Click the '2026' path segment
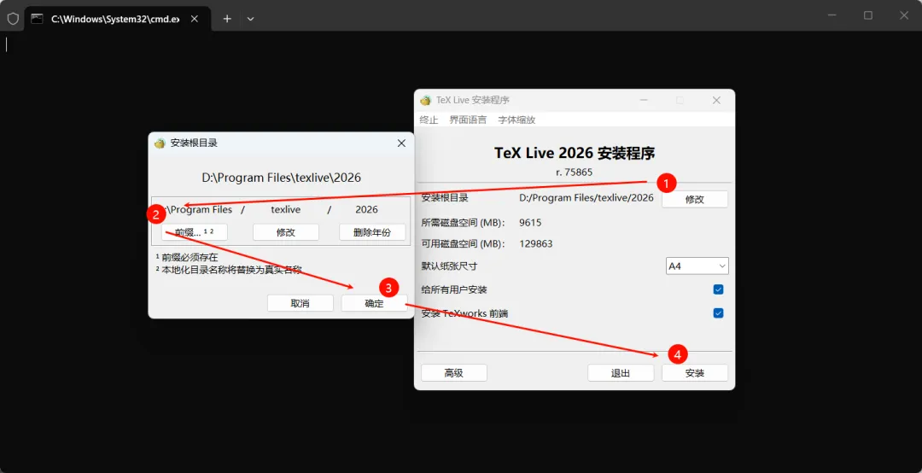 point(367,209)
